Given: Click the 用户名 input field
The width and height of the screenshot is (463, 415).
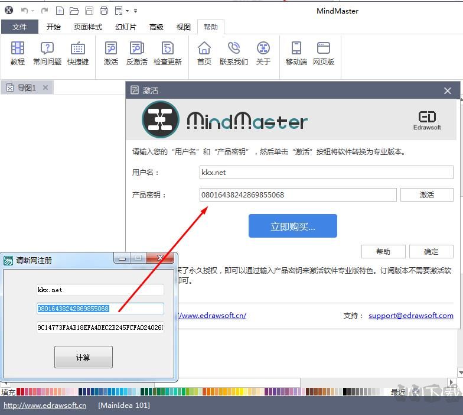Looking at the screenshot, I should coord(326,173).
